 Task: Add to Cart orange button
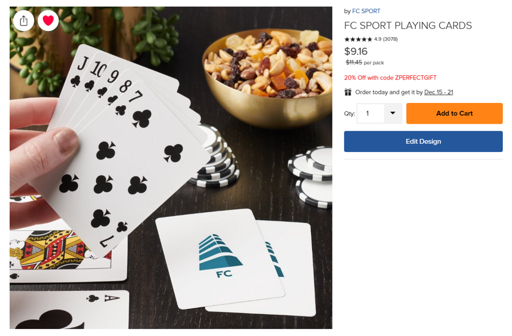tap(454, 113)
